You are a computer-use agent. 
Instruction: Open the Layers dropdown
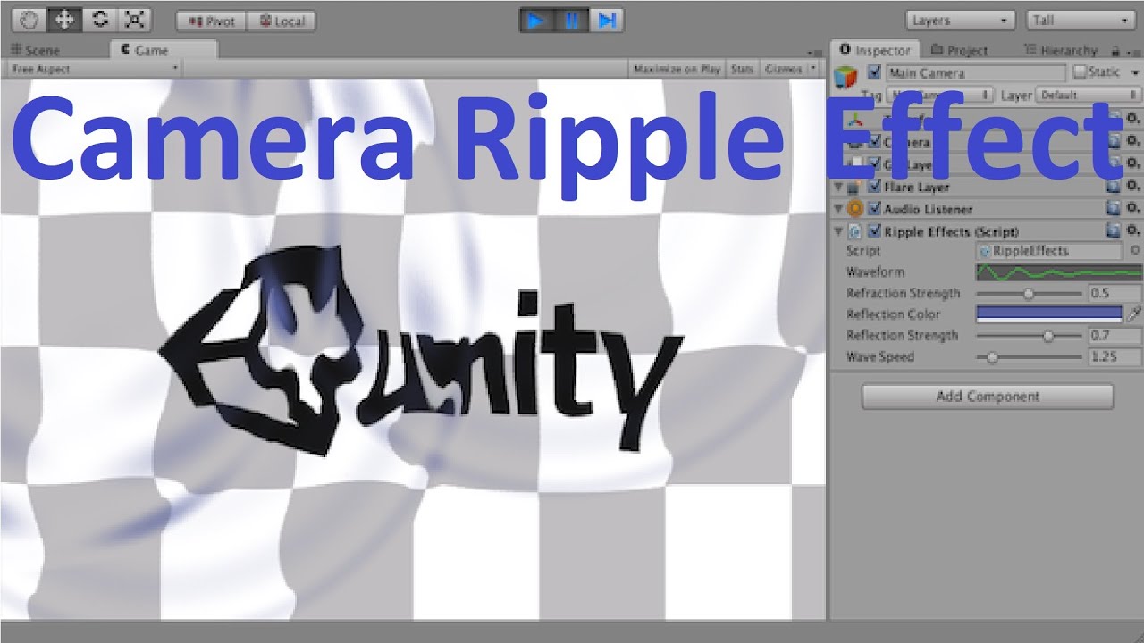960,21
